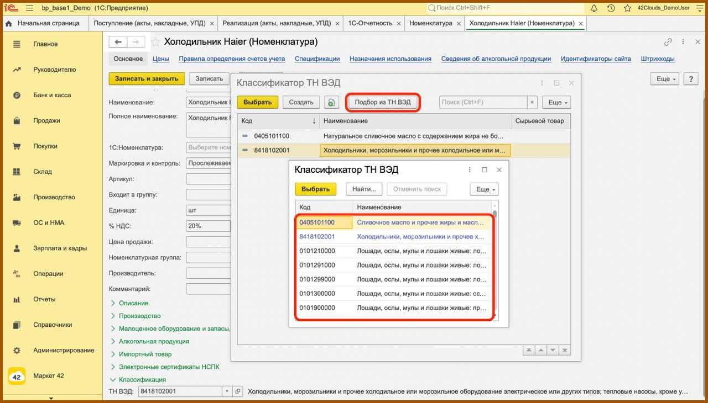
Task: Open the Руководителю chart icon
Action: pos(17,70)
